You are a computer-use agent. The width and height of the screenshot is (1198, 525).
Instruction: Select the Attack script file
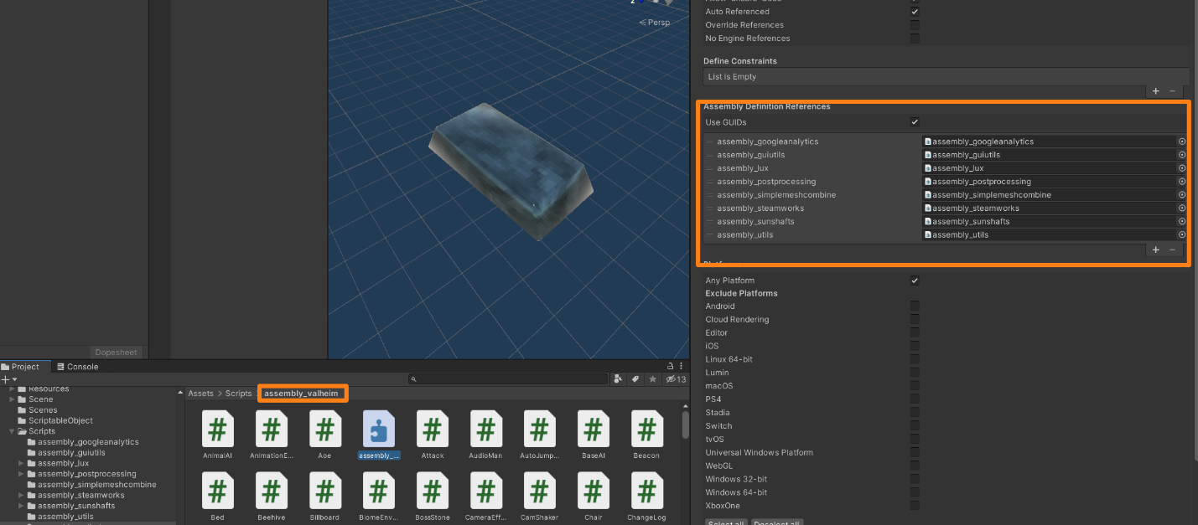[x=432, y=435]
